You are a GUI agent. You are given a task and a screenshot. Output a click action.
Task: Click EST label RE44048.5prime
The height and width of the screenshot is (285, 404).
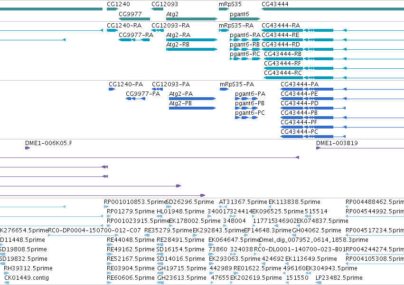(x=131, y=239)
